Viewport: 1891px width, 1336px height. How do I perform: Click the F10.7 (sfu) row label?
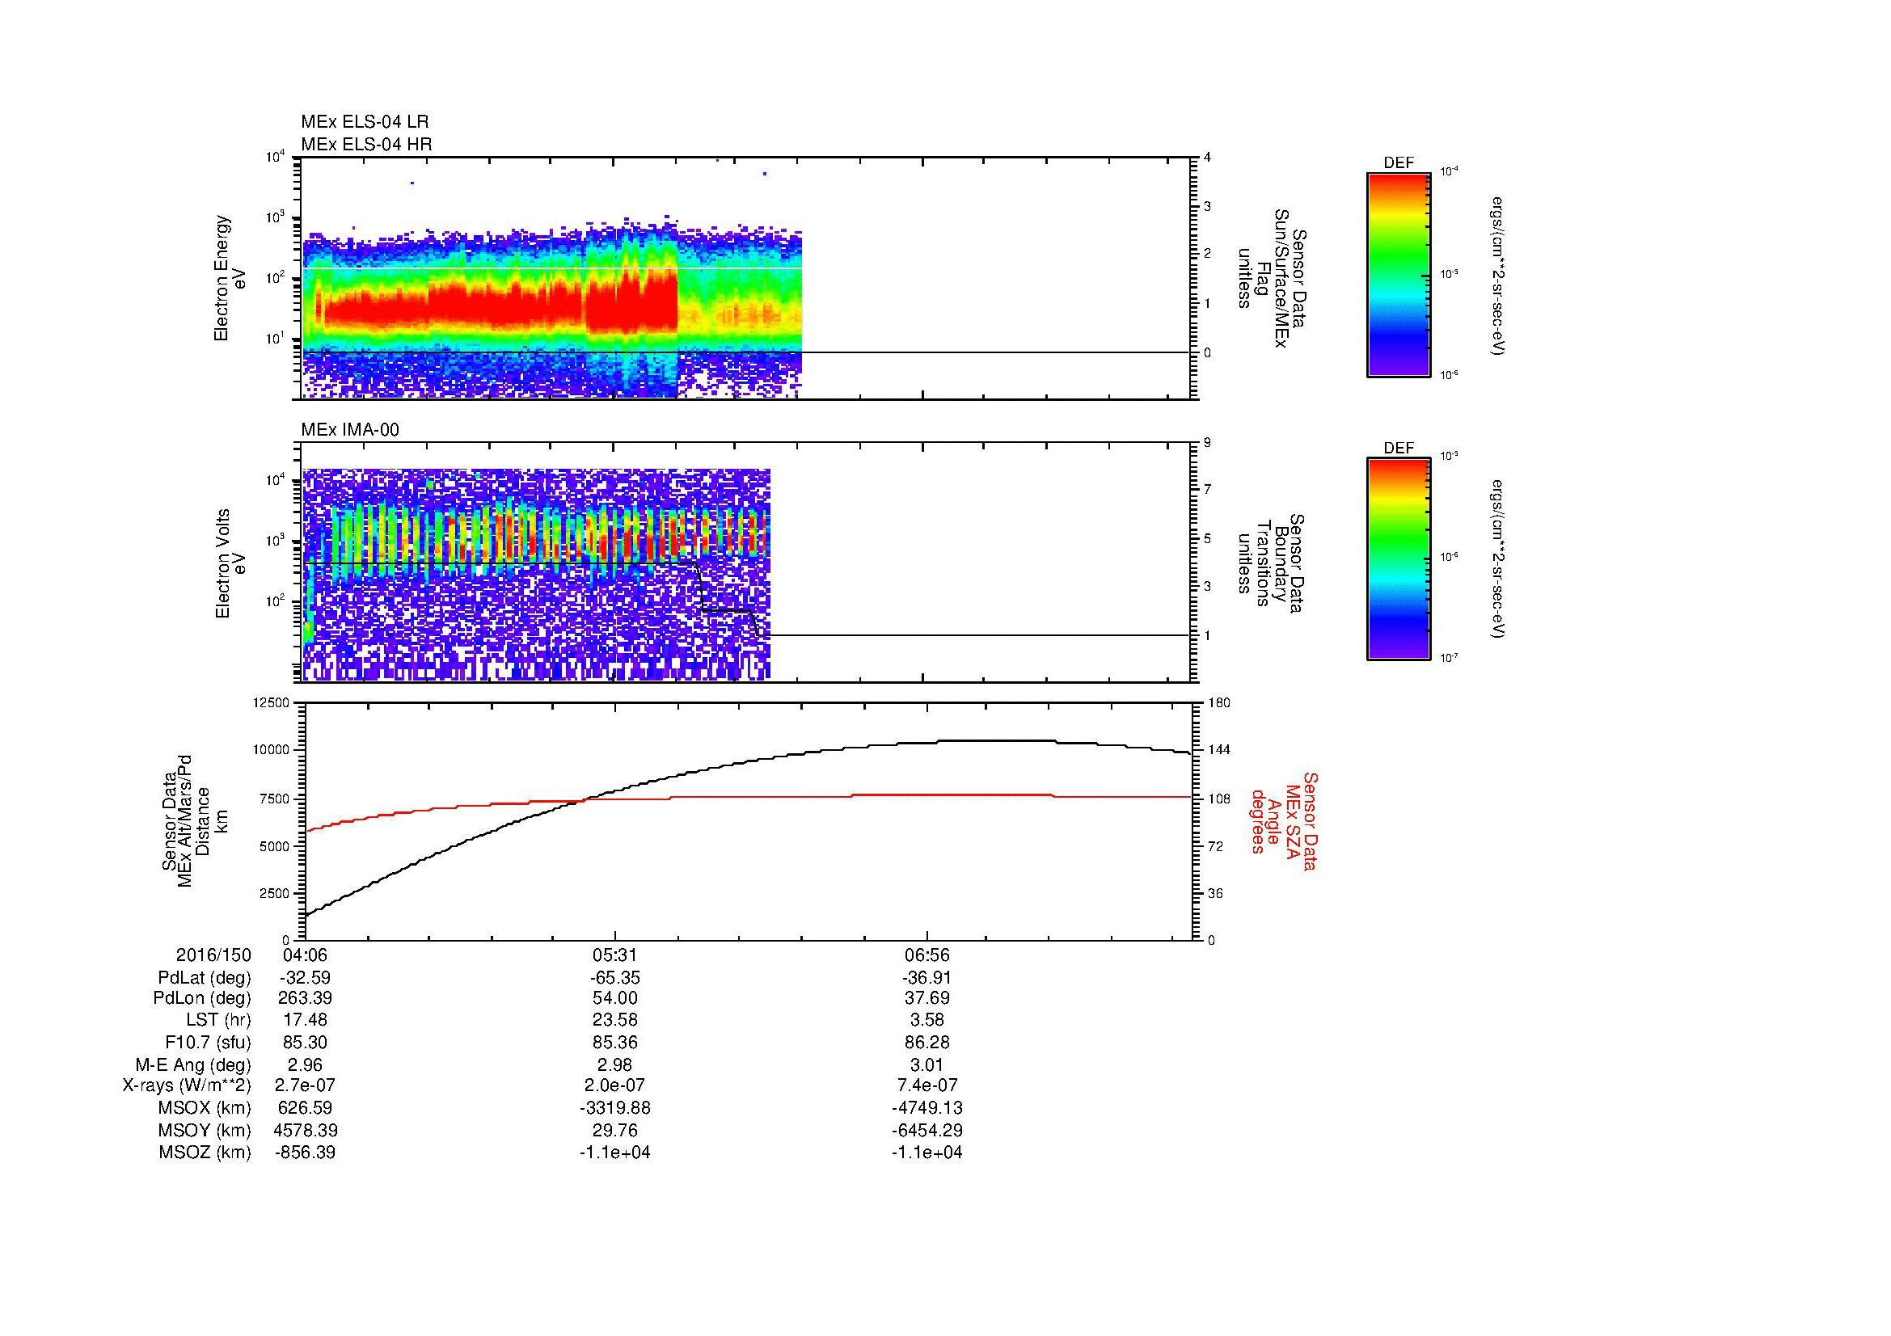pyautogui.click(x=208, y=1042)
